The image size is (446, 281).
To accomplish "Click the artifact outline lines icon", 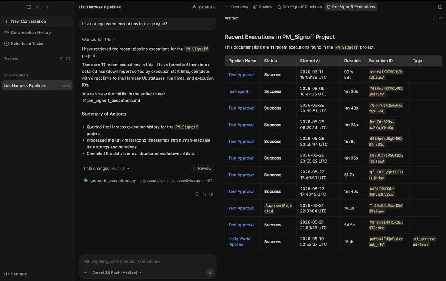I will pos(440,18).
